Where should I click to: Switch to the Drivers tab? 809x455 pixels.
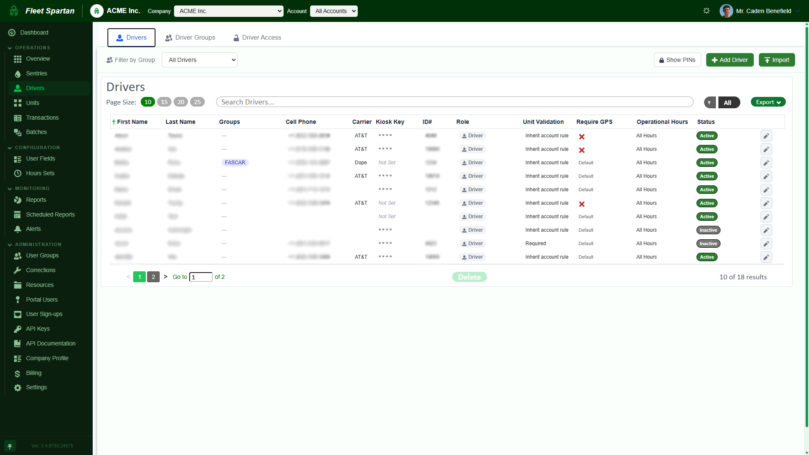coord(131,37)
